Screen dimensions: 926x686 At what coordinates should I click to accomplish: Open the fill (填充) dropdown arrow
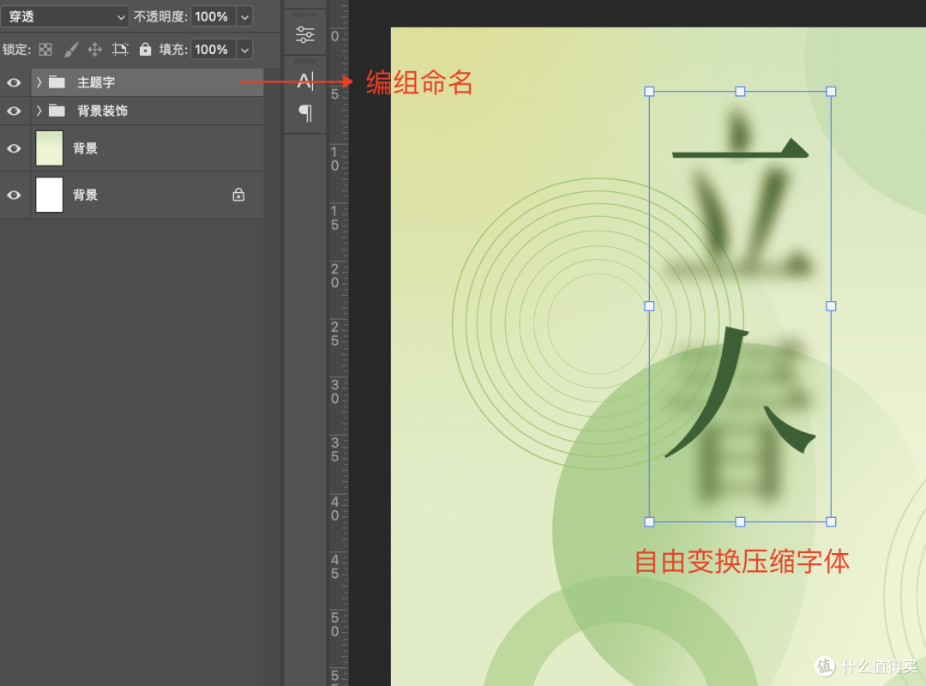pyautogui.click(x=244, y=50)
